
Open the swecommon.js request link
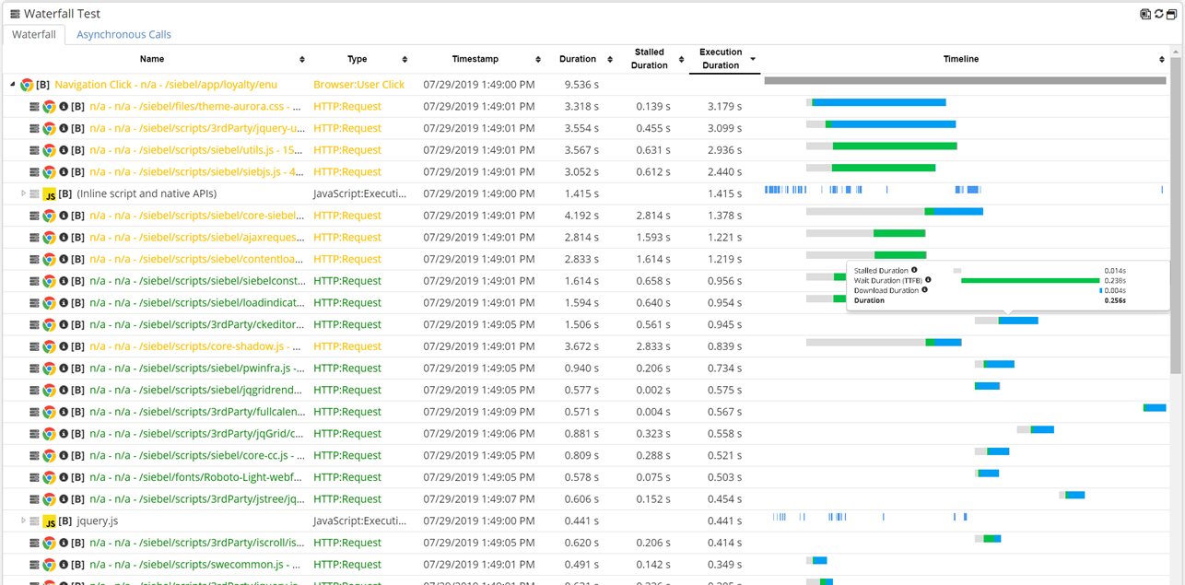pyautogui.click(x=196, y=565)
